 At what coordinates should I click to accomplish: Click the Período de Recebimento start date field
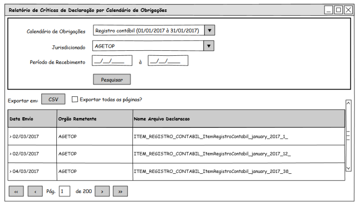(x=112, y=61)
